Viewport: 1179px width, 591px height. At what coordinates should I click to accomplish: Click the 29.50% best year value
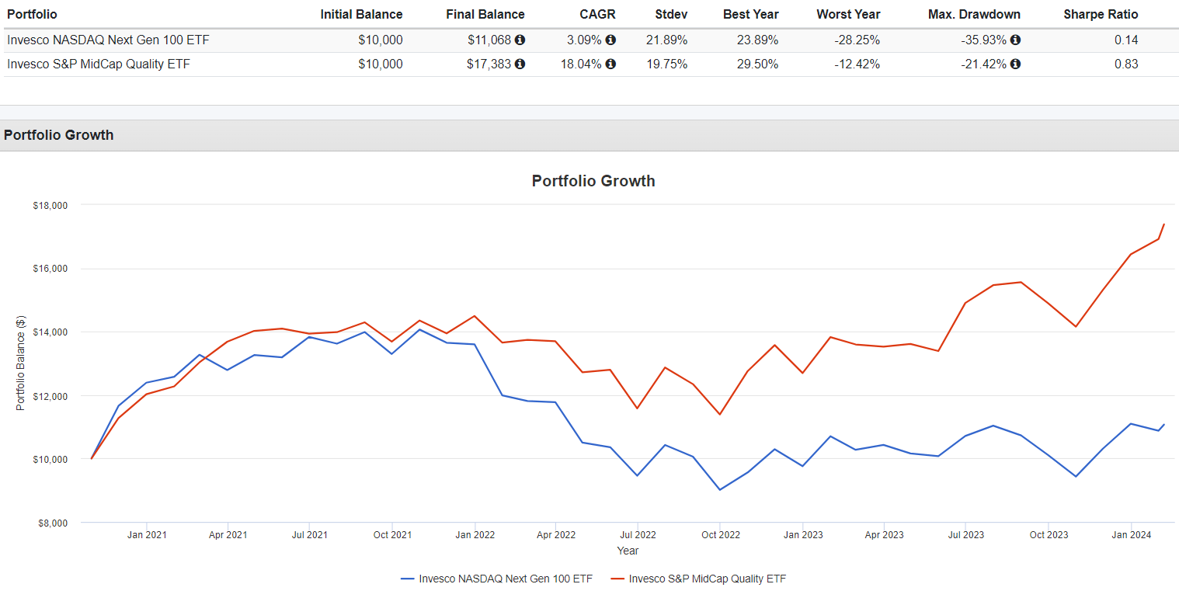coord(757,64)
